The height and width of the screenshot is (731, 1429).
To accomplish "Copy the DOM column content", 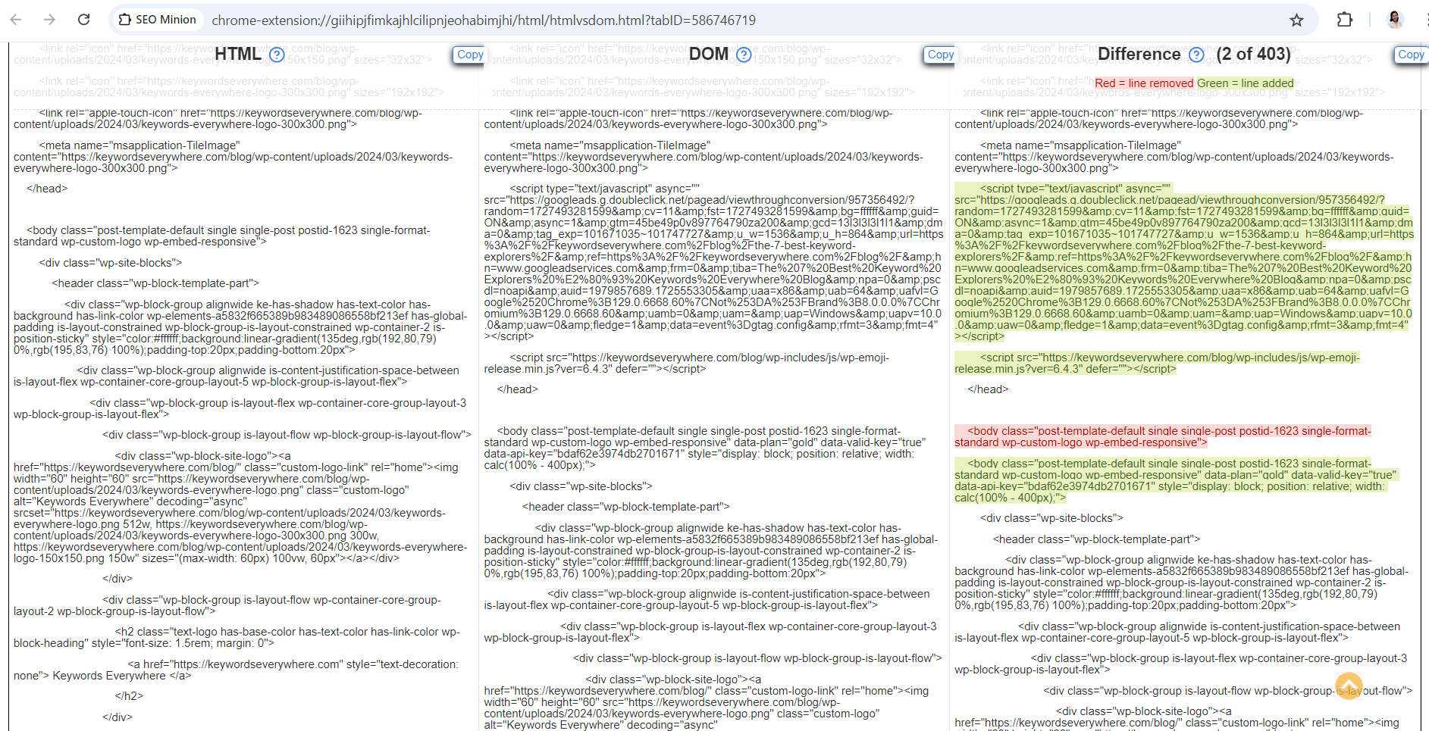I will click(x=941, y=55).
